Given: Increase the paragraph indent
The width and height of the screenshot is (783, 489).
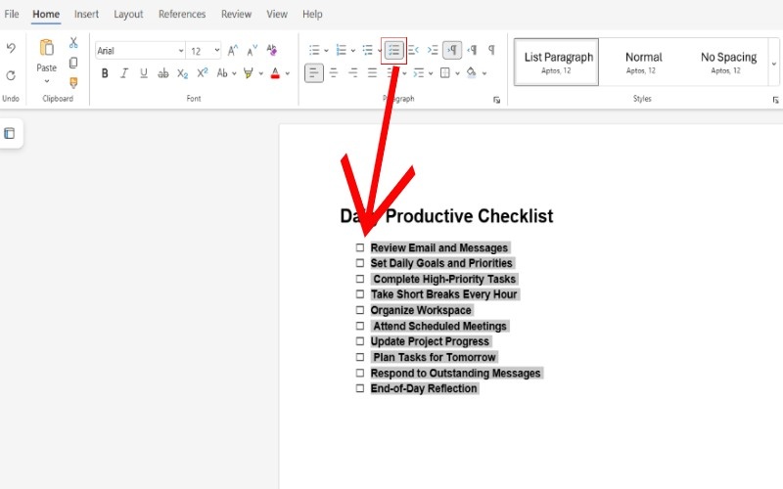Looking at the screenshot, I should coord(433,50).
